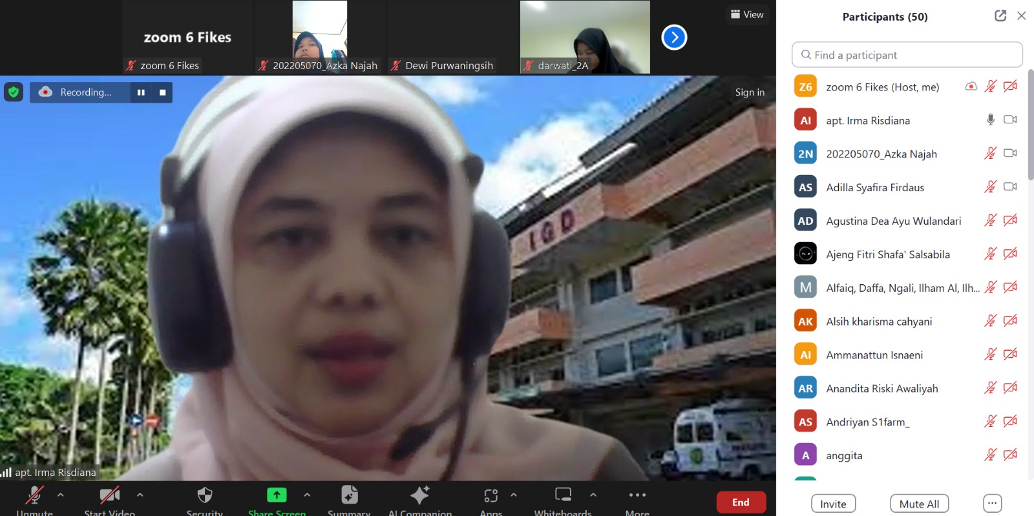Select 202205070_Azka Najah video thumbnail
Screen dimensions: 1034x516
pyautogui.click(x=319, y=37)
